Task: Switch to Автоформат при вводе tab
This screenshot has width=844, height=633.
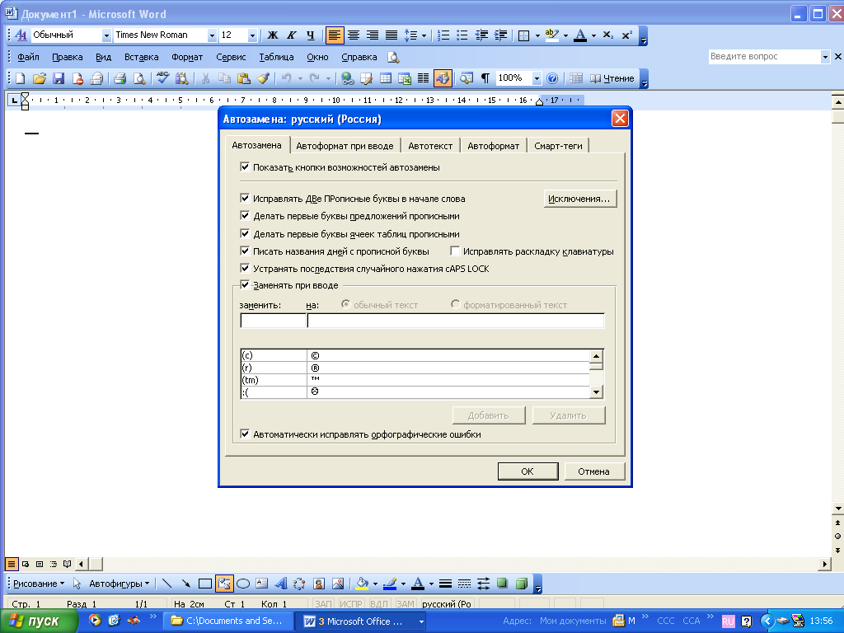Action: pyautogui.click(x=345, y=146)
